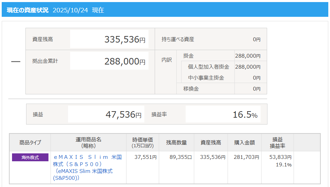The width and height of the screenshot is (330, 187).
Task: Select the 2025/10/24 date in header
Action: click(70, 10)
